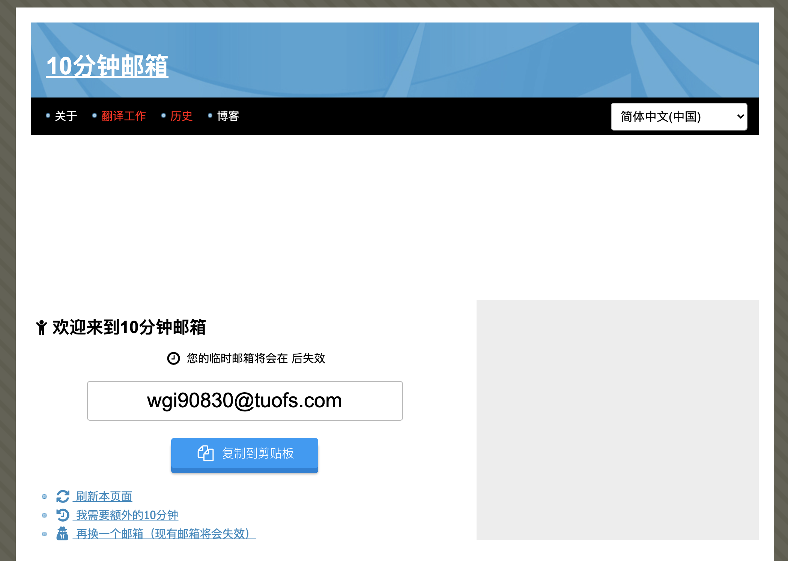Open the 关于 menu item
This screenshot has width=788, height=561.
point(66,116)
